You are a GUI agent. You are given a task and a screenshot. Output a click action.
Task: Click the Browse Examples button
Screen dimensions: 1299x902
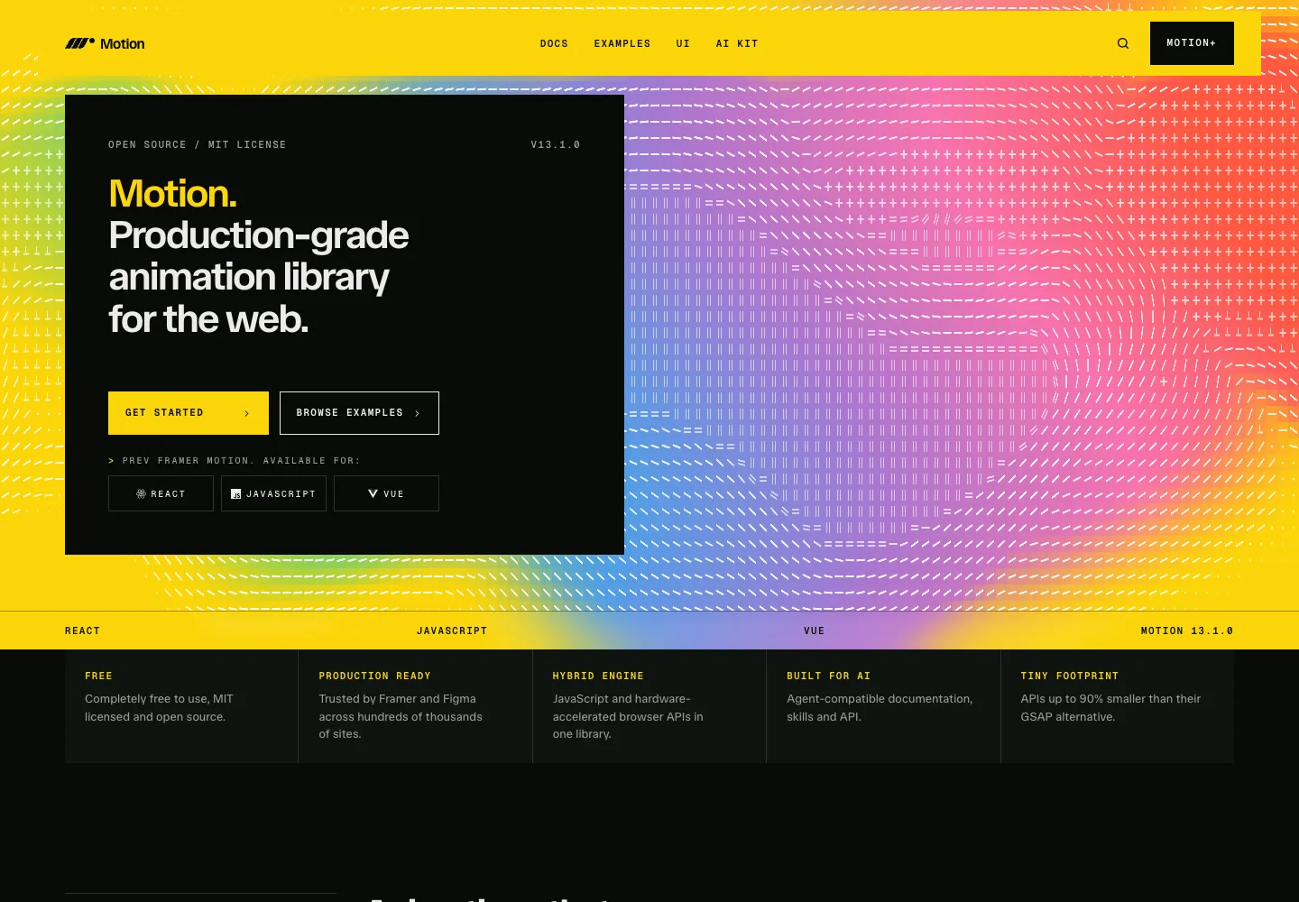pyautogui.click(x=359, y=413)
